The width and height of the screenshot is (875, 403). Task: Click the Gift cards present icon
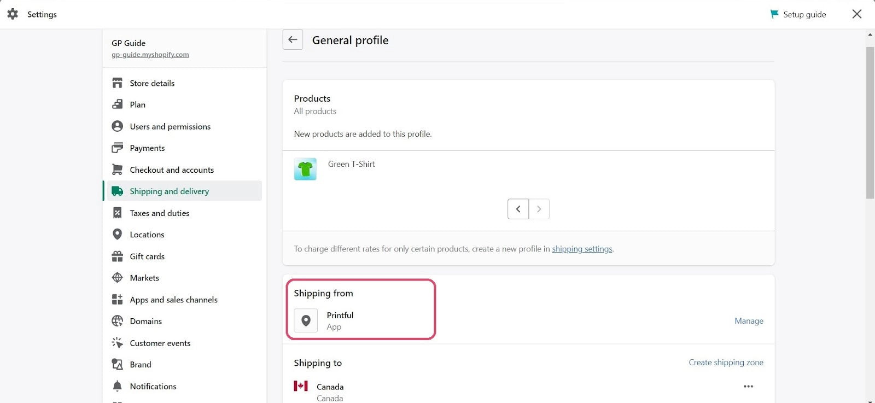[117, 256]
